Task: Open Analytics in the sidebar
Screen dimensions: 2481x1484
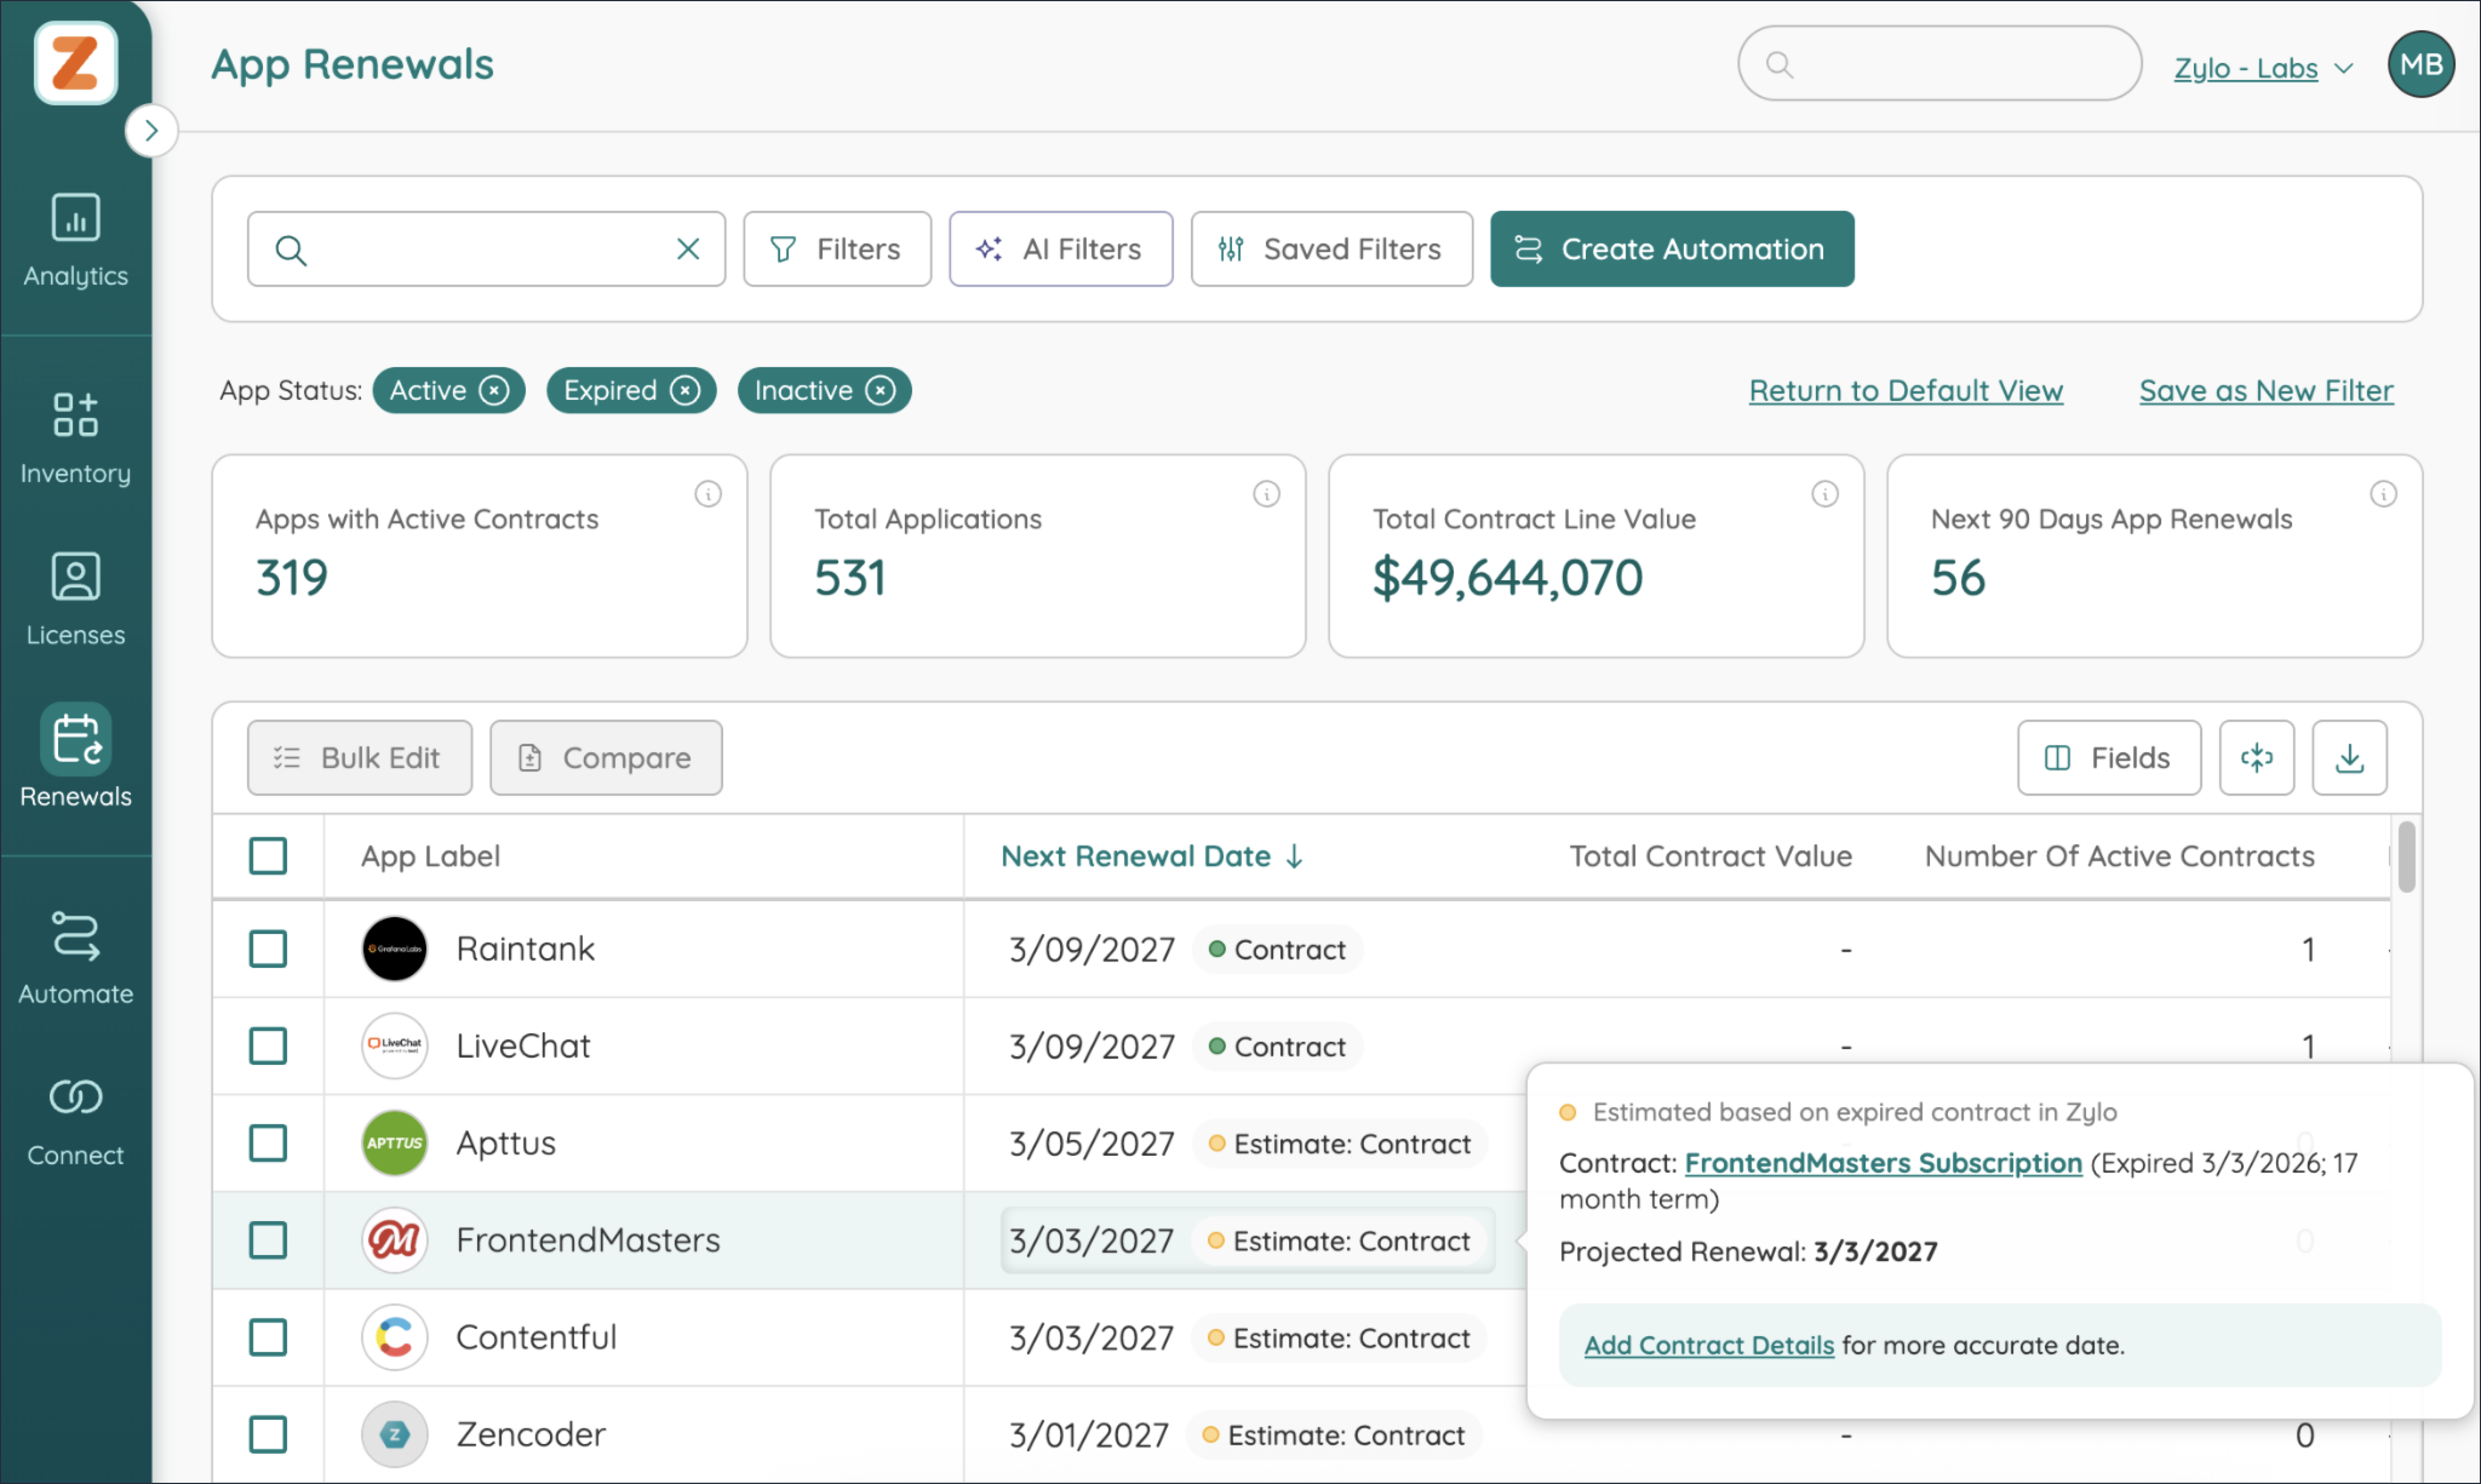Action: [x=75, y=241]
